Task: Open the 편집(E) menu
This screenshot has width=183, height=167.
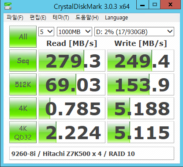Action: coord(38,18)
